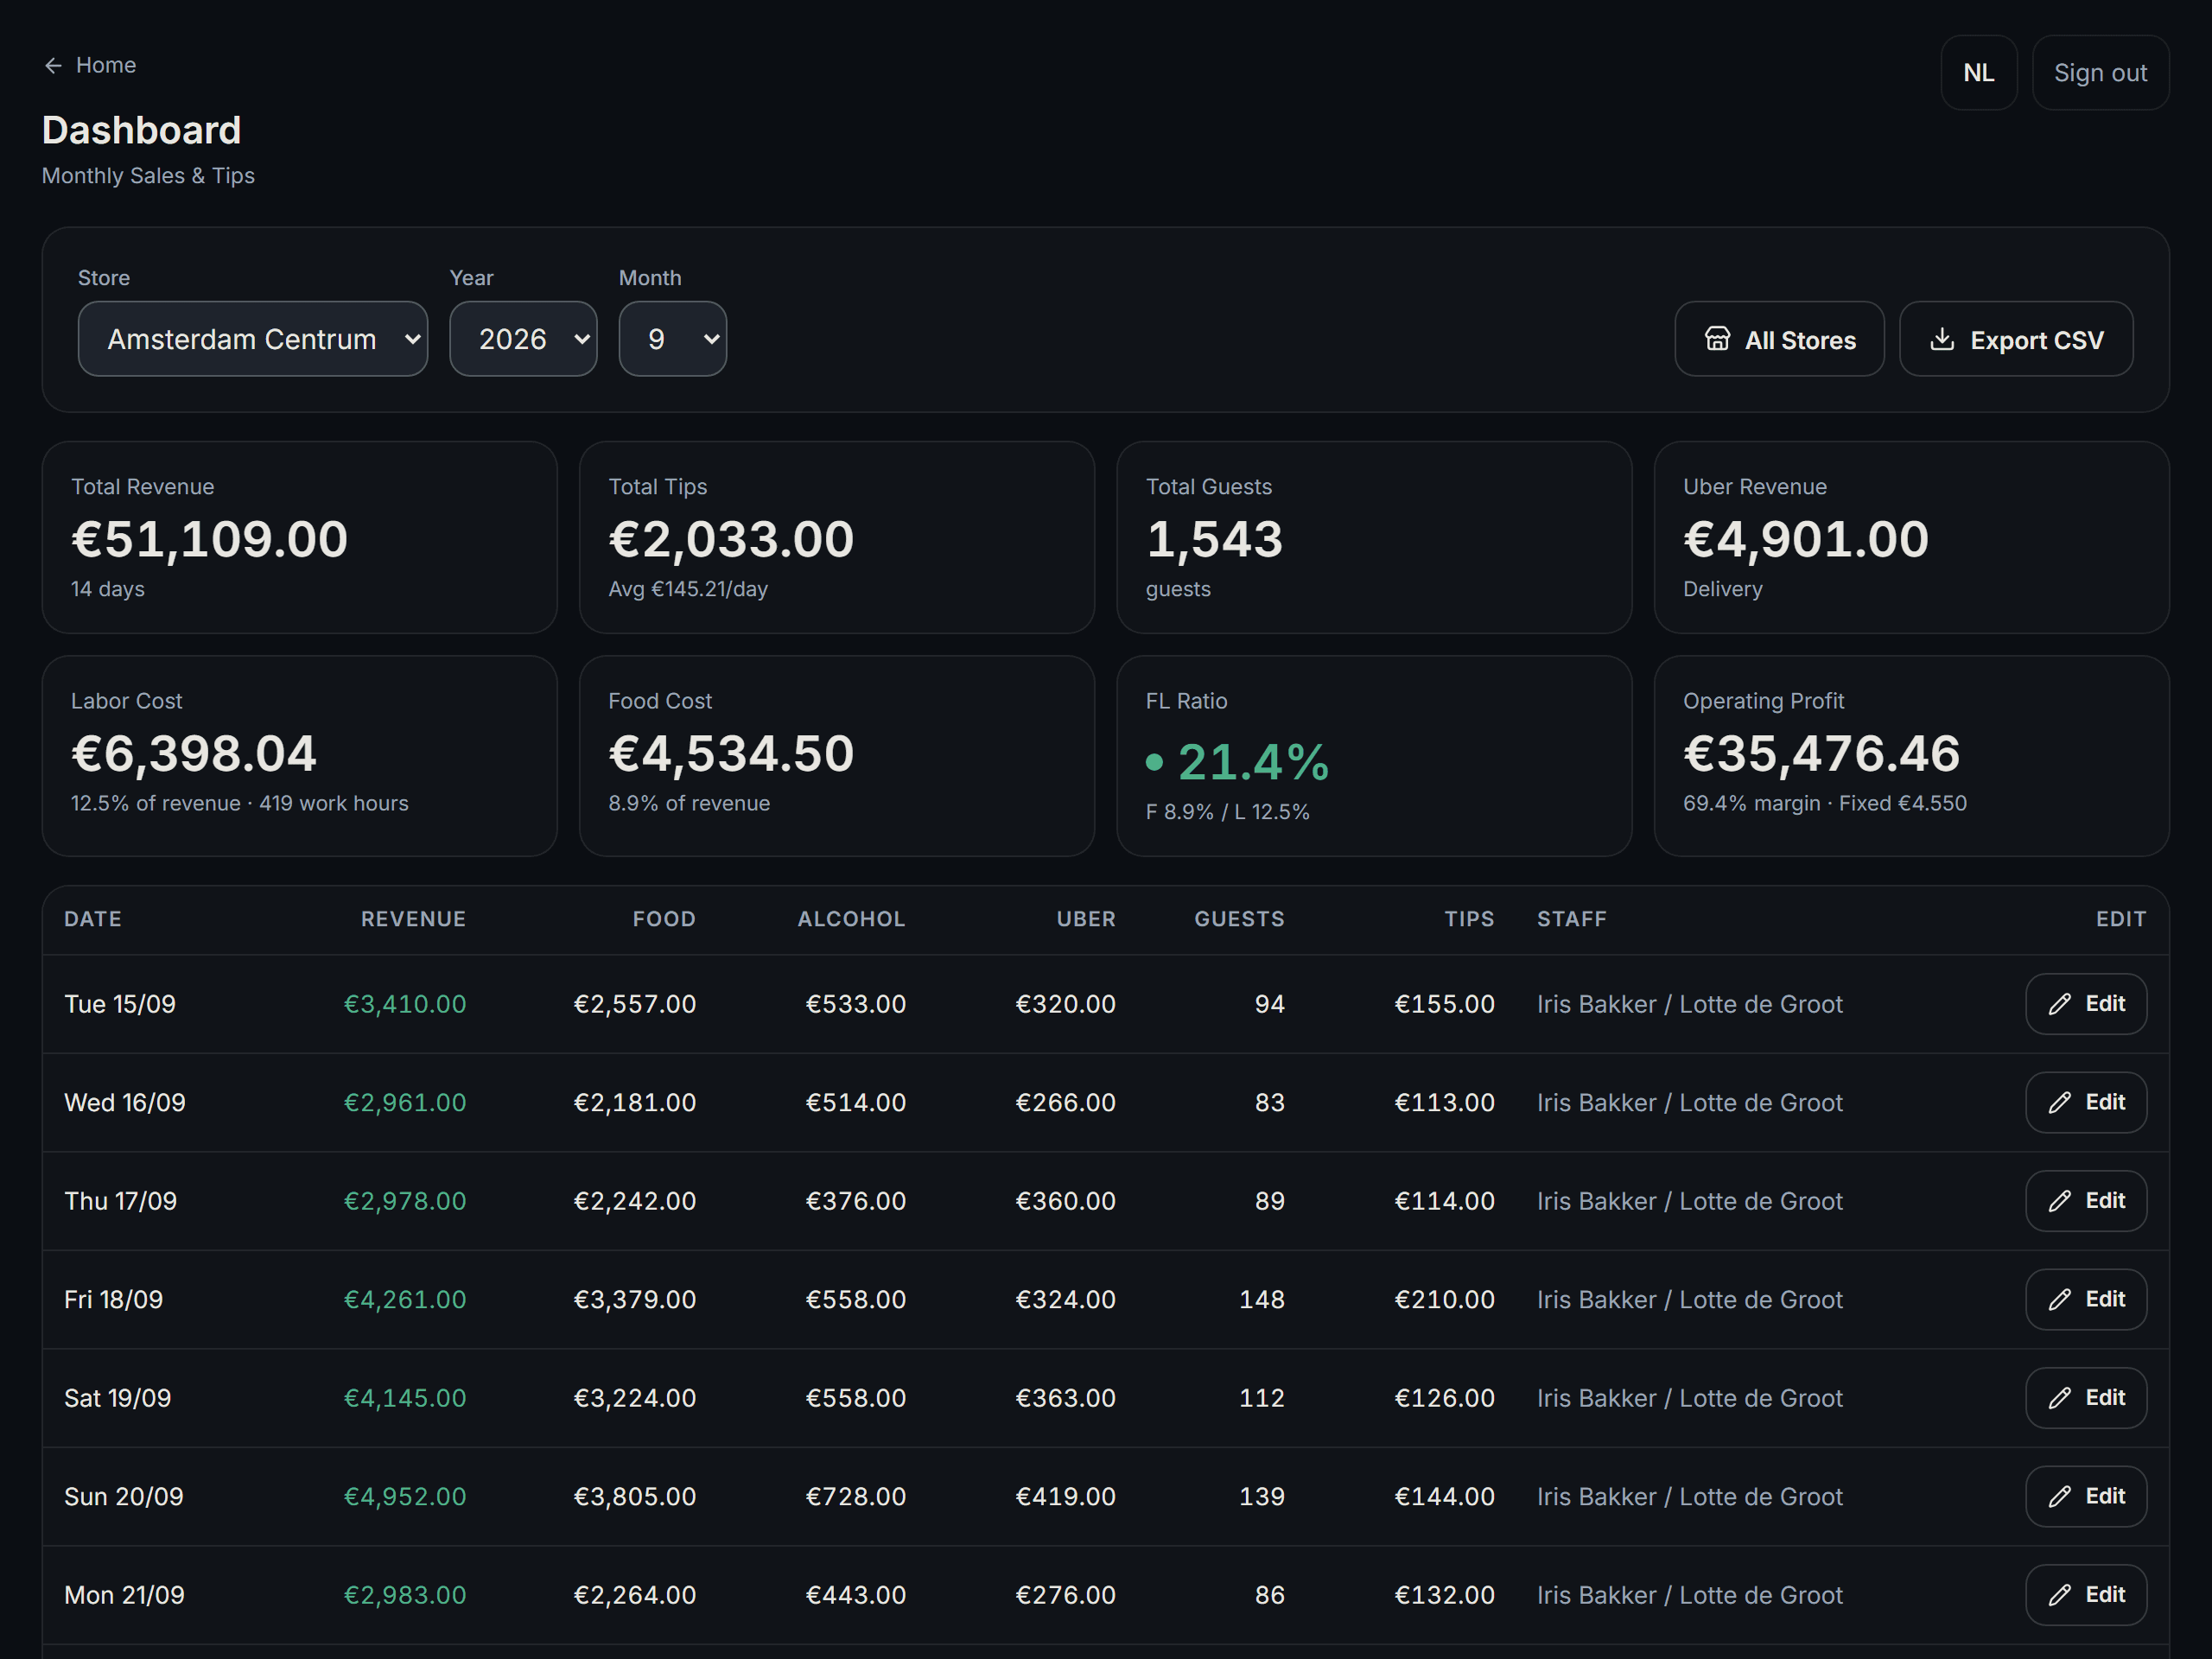Click the Operating Profit value €35,476.46
The width and height of the screenshot is (2212, 1659).
pos(1822,754)
